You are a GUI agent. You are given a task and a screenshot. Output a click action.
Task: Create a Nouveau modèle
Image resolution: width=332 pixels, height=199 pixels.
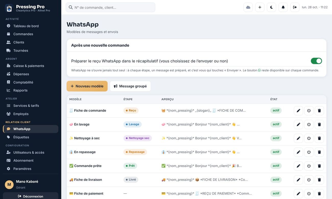pyautogui.click(x=87, y=86)
